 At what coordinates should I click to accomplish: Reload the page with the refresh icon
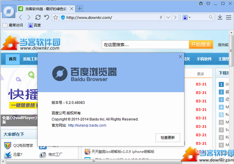[x=38, y=17]
